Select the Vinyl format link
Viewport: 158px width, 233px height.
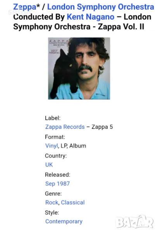pos(52,146)
